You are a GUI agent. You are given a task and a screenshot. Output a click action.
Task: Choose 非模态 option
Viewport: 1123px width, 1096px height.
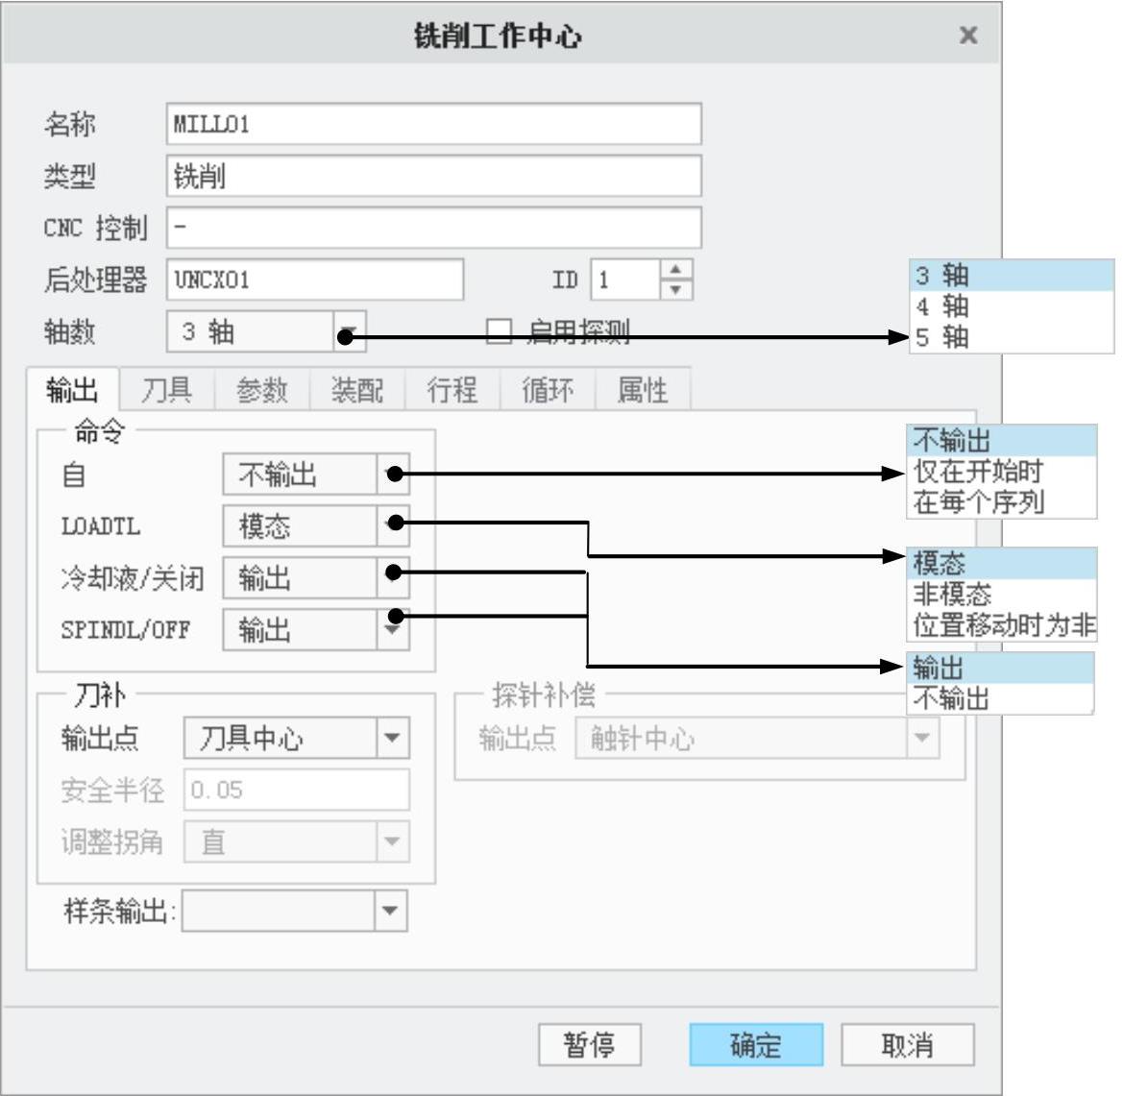click(1001, 594)
